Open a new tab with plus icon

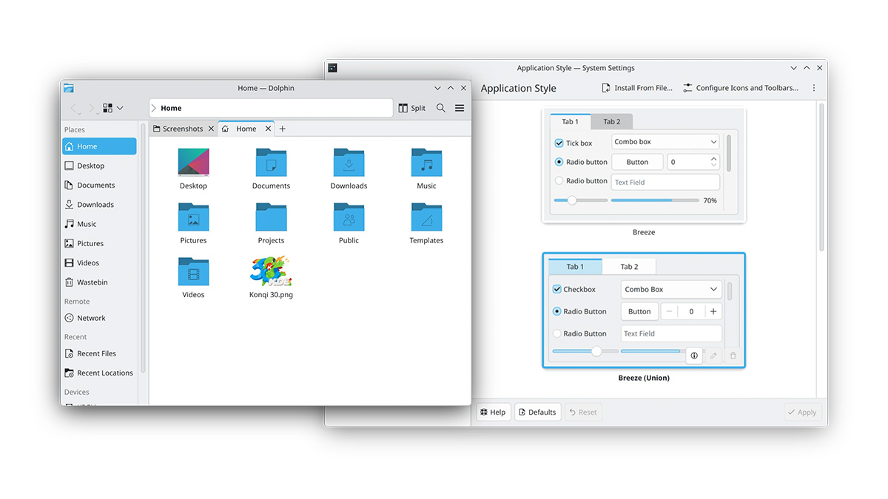pyautogui.click(x=282, y=129)
